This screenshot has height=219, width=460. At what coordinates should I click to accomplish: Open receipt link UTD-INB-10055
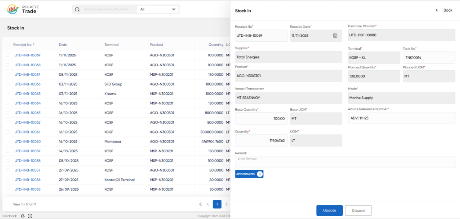coord(27,189)
